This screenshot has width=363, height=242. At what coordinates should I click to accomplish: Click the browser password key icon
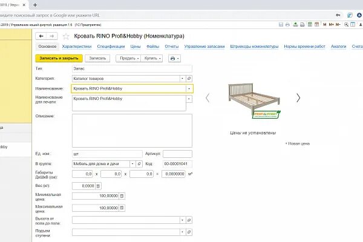(x=338, y=15)
